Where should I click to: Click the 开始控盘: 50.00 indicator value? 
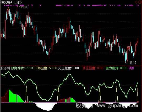pos(46,68)
